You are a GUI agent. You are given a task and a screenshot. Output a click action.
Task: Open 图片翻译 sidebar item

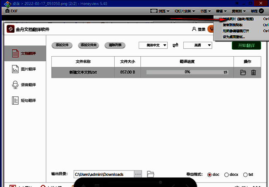pos(24,69)
